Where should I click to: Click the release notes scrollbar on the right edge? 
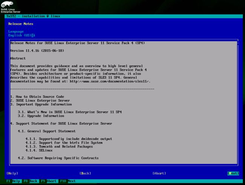pos(238,103)
